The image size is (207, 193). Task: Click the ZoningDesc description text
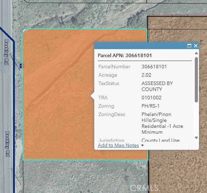(x=162, y=123)
